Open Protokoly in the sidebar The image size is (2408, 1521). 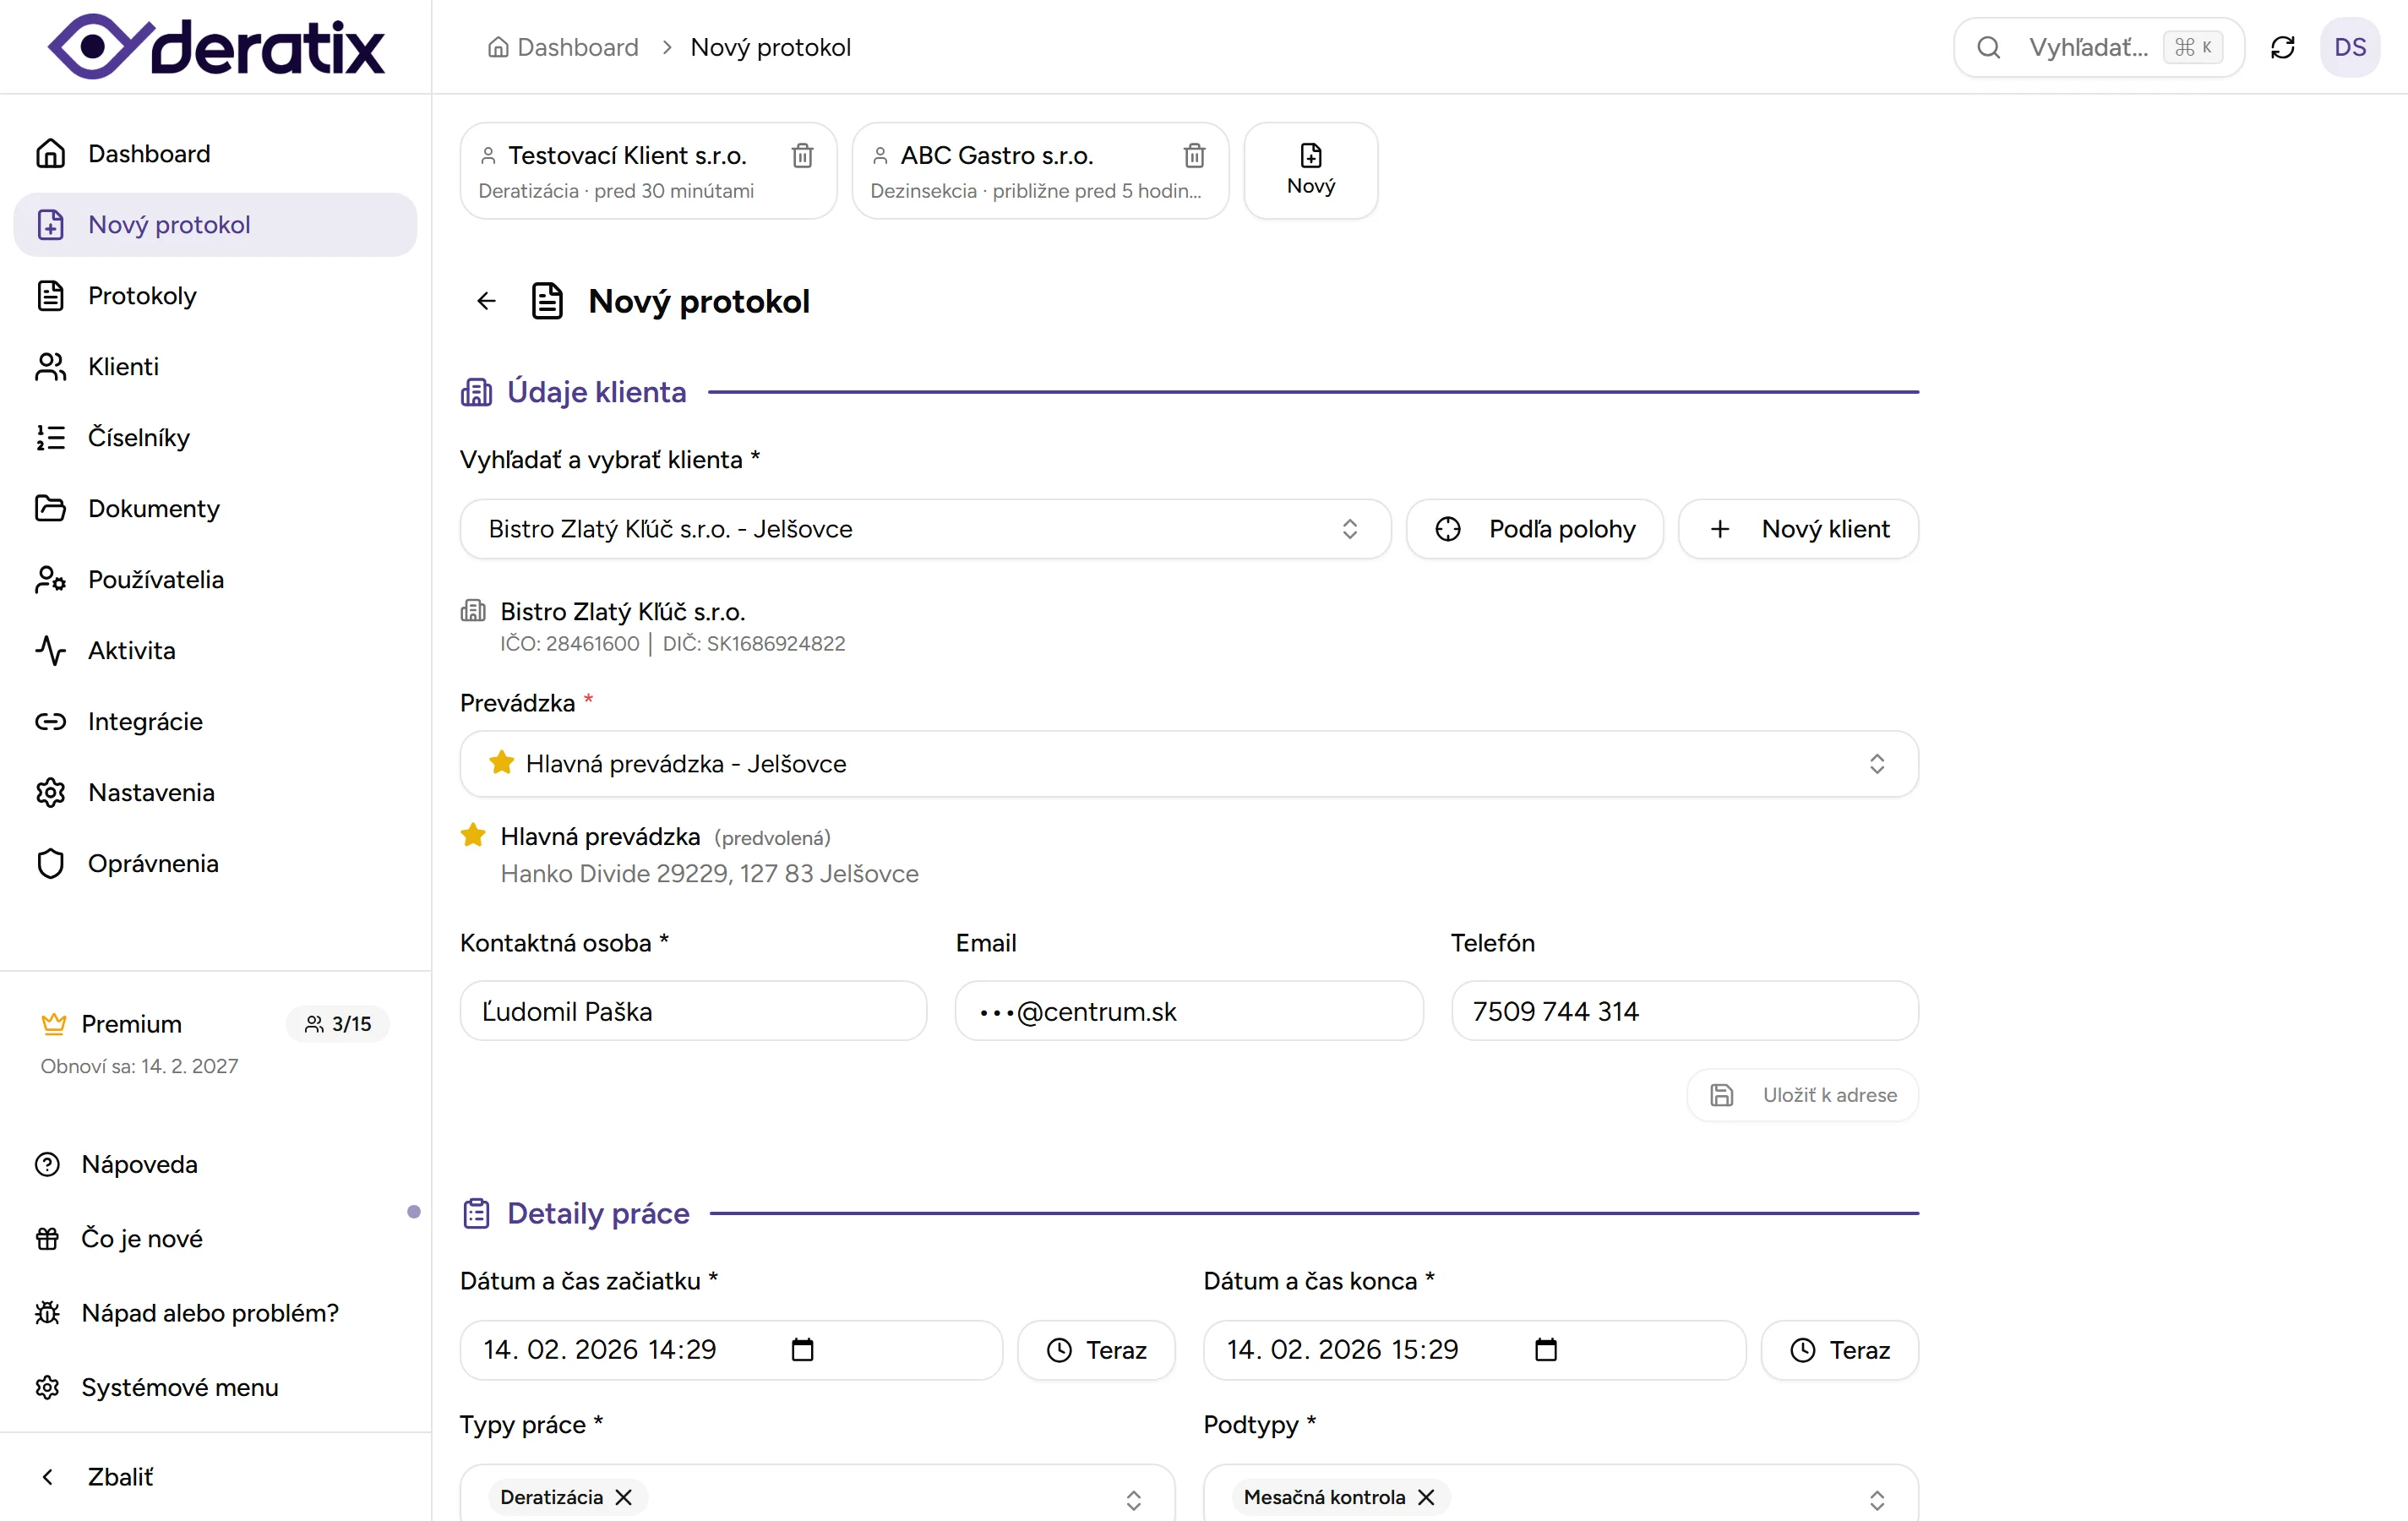[x=142, y=296]
